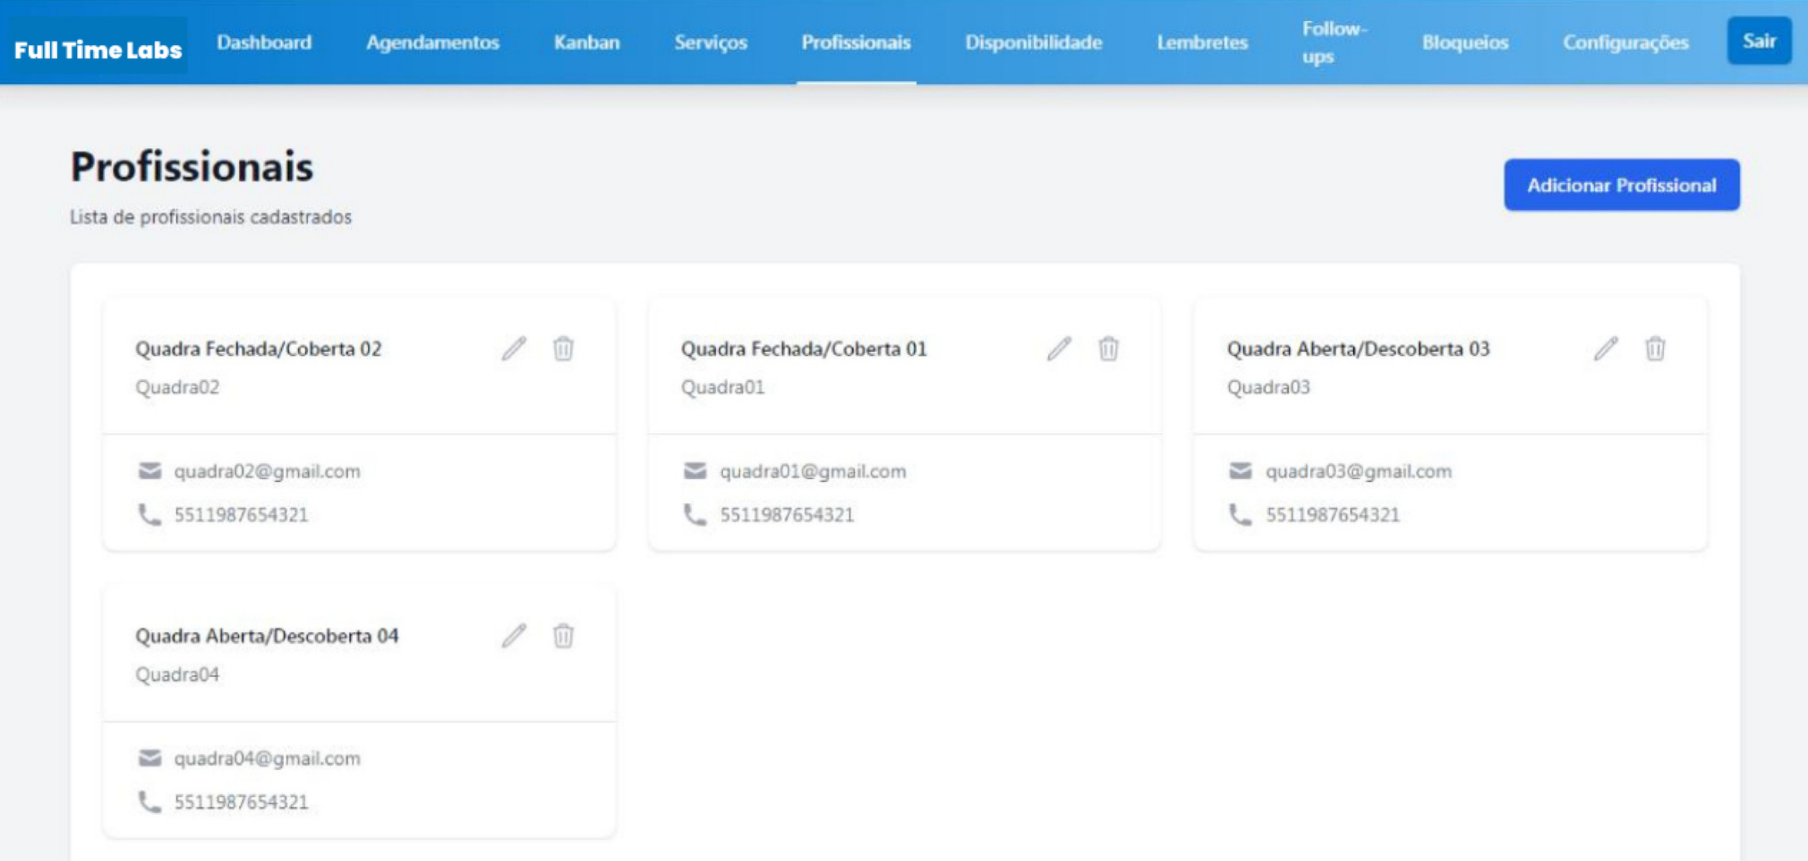Edit Quadra Fechada/Coberta 02 with pencil icon
This screenshot has height=861, width=1808.
point(514,349)
